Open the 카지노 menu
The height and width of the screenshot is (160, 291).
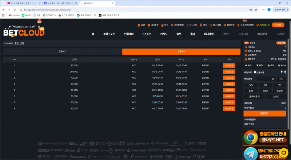pos(164,34)
